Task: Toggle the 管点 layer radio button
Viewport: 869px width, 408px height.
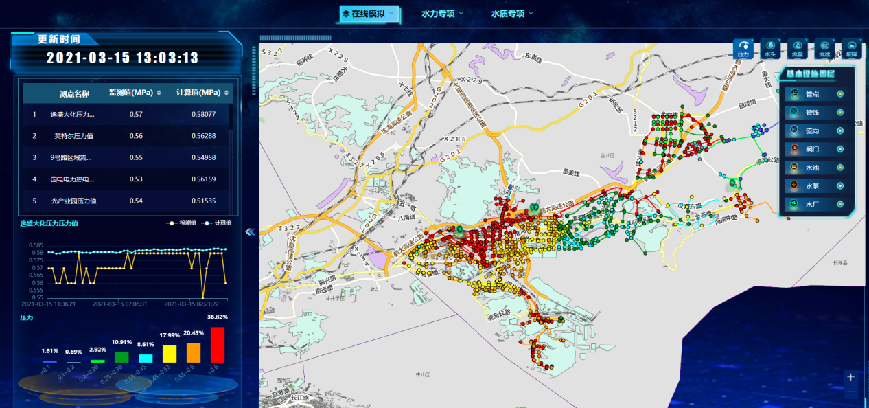Action: (839, 94)
